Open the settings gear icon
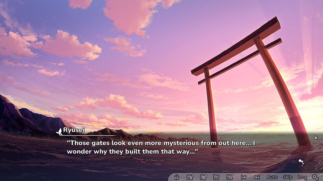Screen dimensions: 323x181 [x=315, y=177]
